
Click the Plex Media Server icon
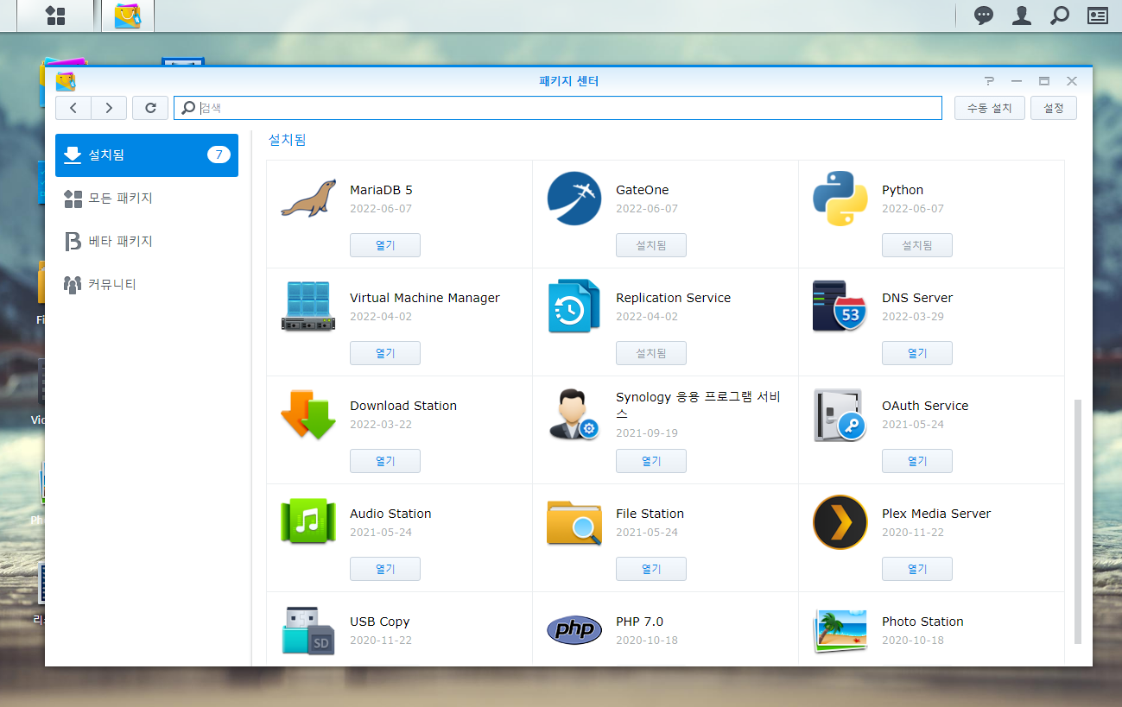pos(840,522)
